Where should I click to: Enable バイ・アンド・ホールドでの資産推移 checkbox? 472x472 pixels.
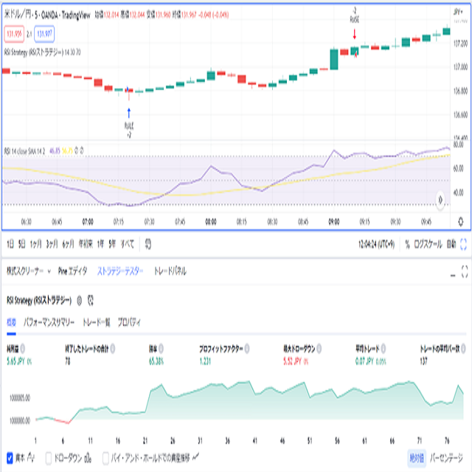[x=105, y=458]
